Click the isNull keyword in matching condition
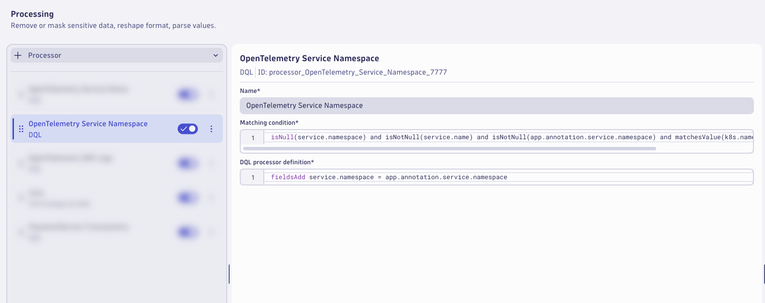Screen dimensions: 765x303 (x=282, y=137)
